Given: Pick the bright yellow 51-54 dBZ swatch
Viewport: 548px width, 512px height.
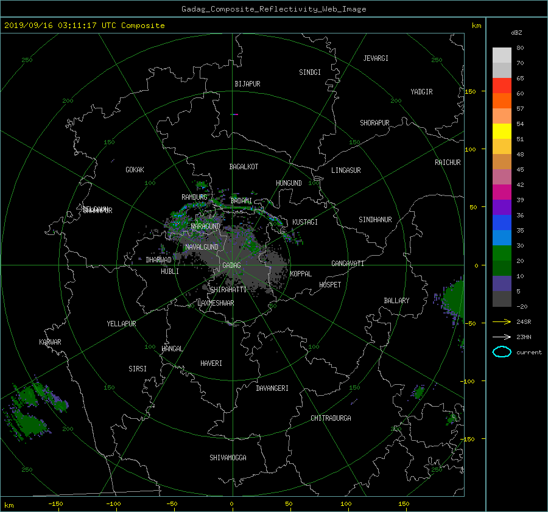Looking at the screenshot, I should [502, 132].
